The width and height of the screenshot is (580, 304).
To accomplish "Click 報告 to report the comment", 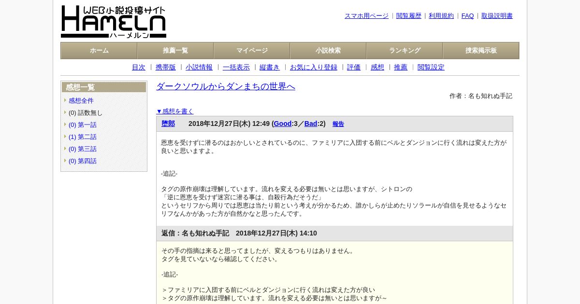I will (338, 124).
